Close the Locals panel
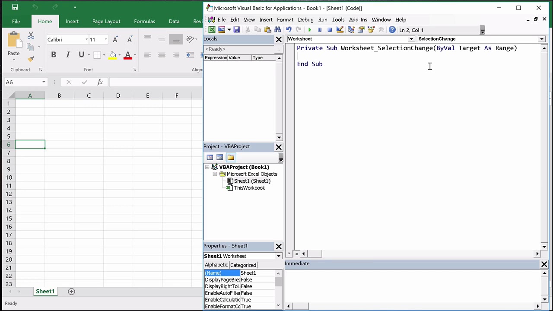This screenshot has height=311, width=553. (x=279, y=39)
